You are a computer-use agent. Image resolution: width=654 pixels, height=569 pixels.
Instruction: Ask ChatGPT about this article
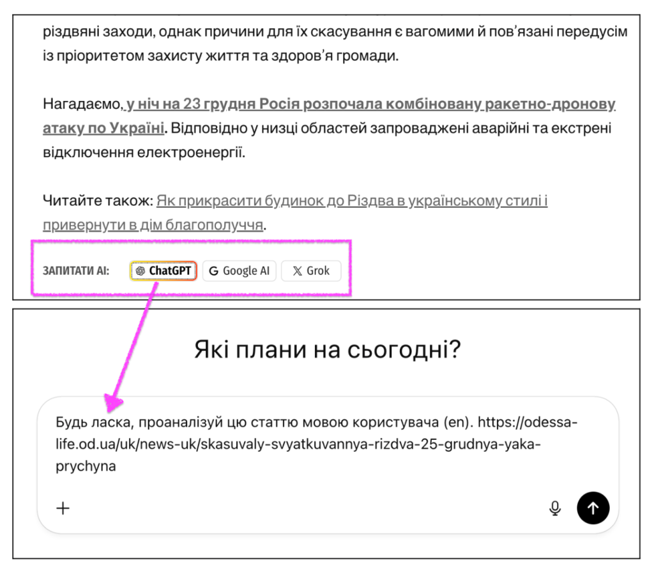(163, 271)
